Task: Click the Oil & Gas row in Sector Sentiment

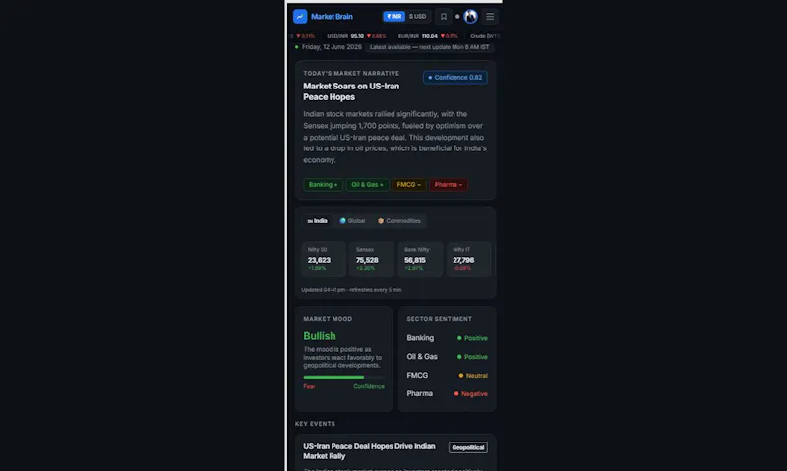Action: click(448, 357)
